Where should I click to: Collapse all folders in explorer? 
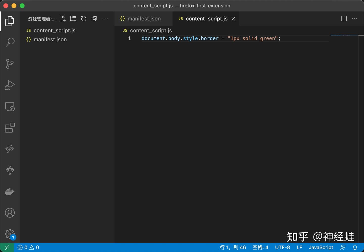pyautogui.click(x=94, y=19)
